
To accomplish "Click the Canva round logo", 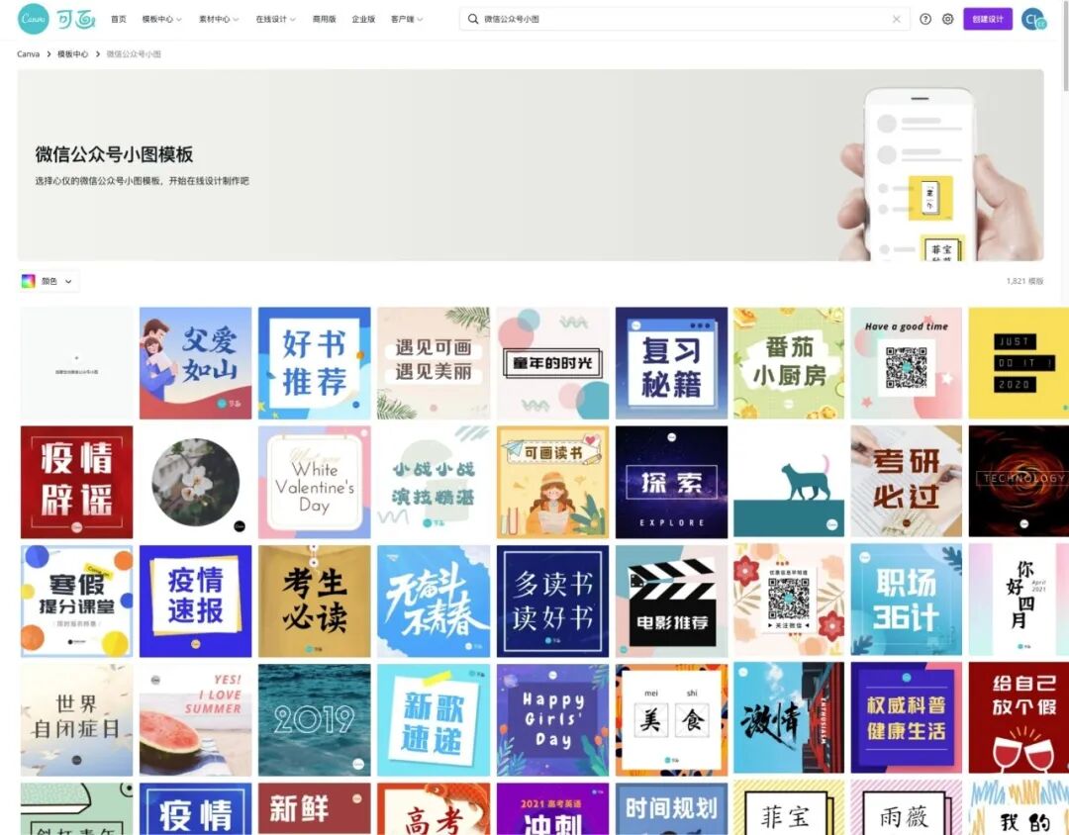I will click(x=33, y=19).
